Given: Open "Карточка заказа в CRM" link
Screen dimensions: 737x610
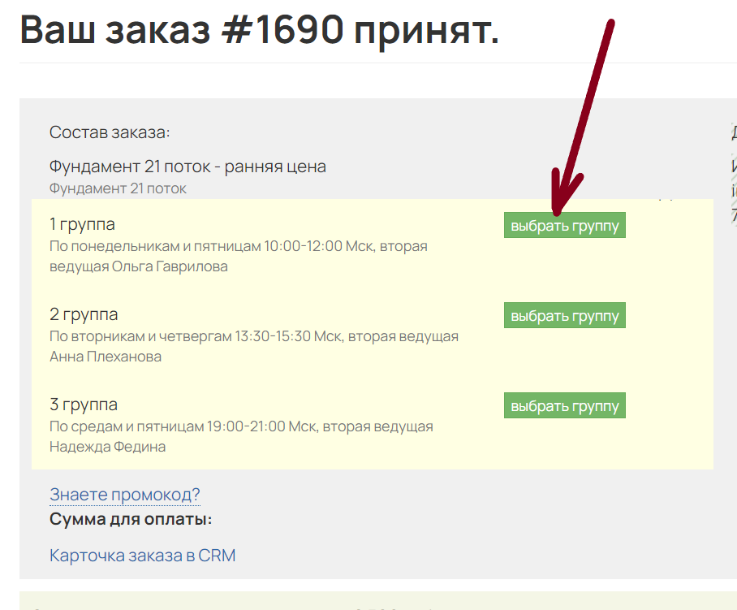Looking at the screenshot, I should point(142,556).
